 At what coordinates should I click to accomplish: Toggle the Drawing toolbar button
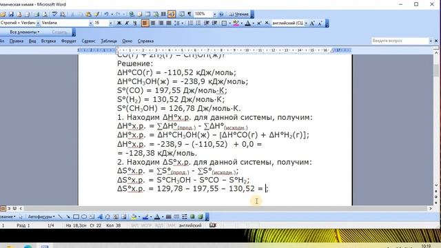pos(172,14)
